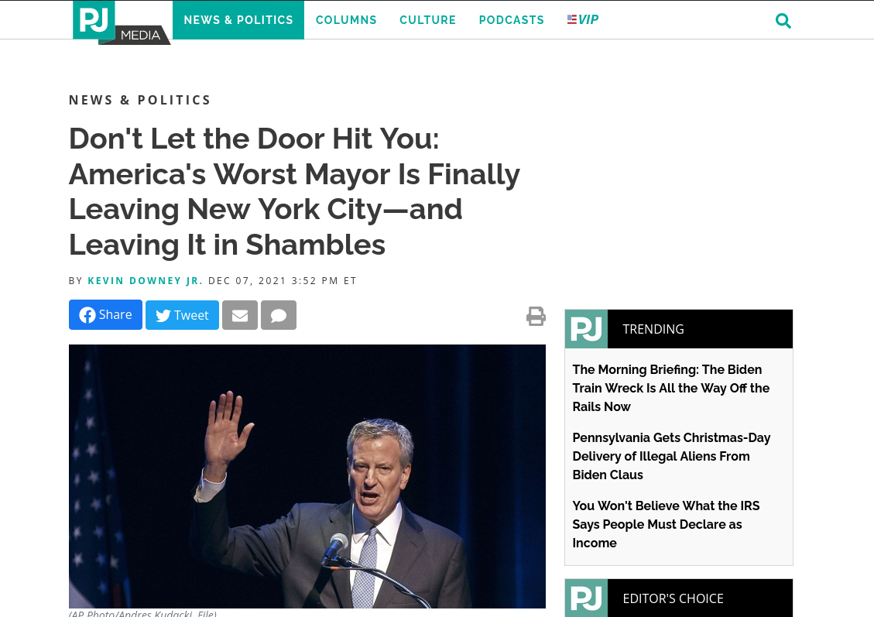Share the article on Facebook
This screenshot has height=617, width=874.
point(105,315)
